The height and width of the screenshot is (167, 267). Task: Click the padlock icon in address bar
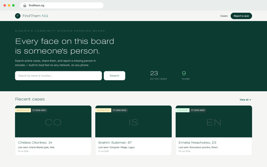click(x=25, y=5)
